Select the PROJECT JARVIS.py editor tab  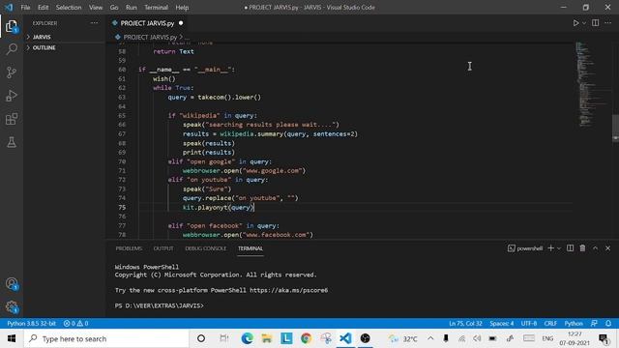click(x=147, y=23)
